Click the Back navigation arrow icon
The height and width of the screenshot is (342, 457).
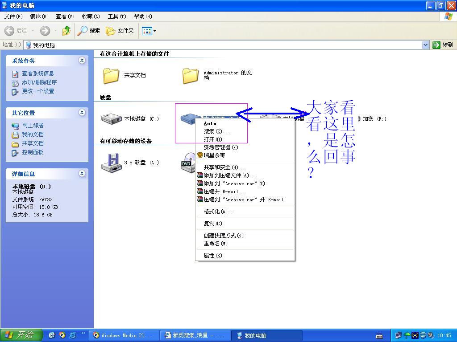point(9,31)
